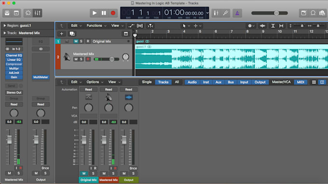328x184 pixels.
Task: Mute the Mastered Mix track in header
Action: click(76, 59)
